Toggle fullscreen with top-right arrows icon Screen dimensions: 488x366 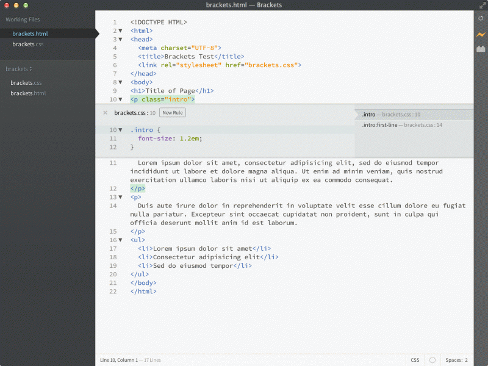(x=483, y=5)
